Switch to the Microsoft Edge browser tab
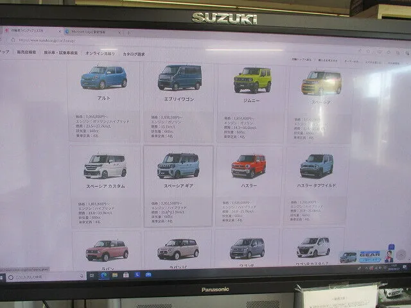Image resolution: width=411 pixels, height=308 pixels. pyautogui.click(x=92, y=32)
